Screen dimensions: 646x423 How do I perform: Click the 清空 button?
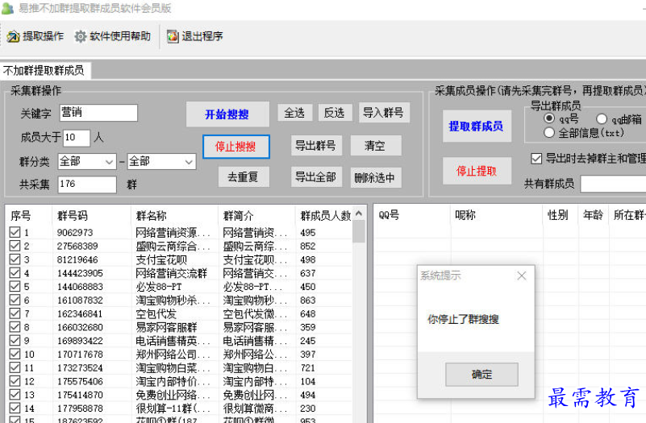point(375,145)
